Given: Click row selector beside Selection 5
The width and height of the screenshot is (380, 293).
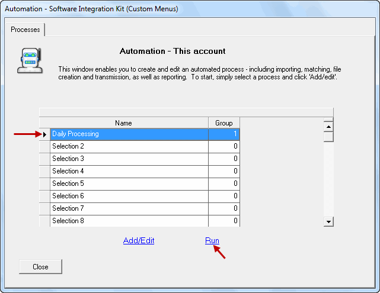Looking at the screenshot, I should click(x=44, y=184).
